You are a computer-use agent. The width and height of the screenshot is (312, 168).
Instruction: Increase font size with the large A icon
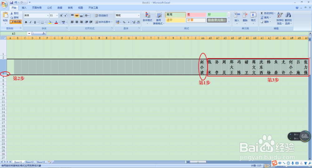pos(61,15)
